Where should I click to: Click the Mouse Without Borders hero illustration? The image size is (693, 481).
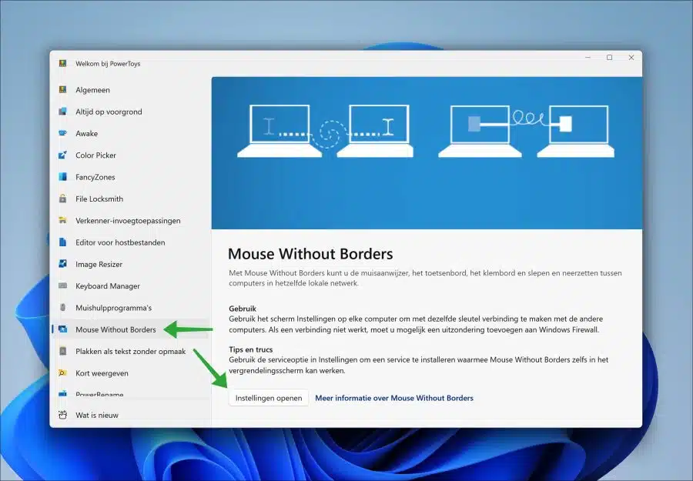pos(427,153)
